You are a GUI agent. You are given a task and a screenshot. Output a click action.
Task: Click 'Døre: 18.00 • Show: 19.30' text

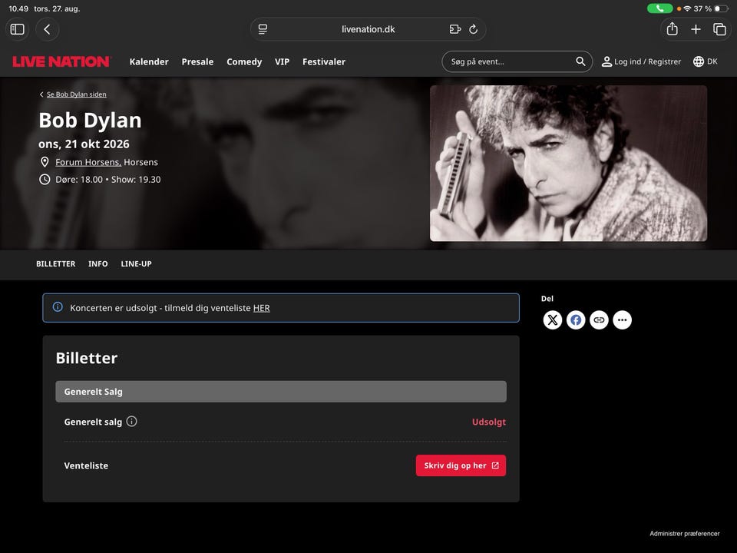click(x=108, y=179)
